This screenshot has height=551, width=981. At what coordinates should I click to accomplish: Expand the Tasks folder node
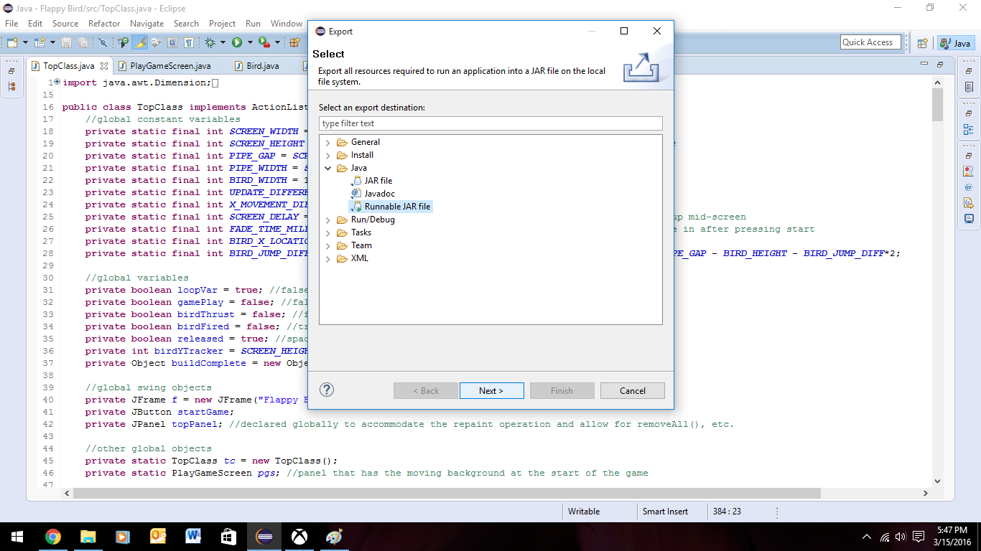point(328,232)
